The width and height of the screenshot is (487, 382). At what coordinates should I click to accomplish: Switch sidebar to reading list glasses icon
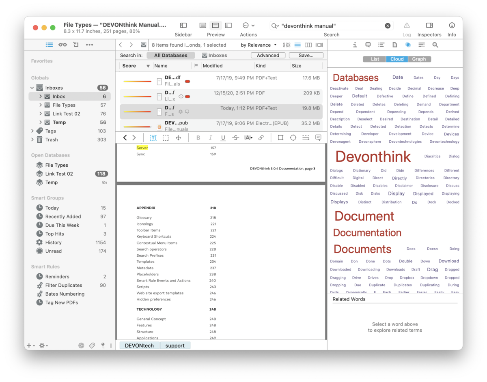[x=62, y=45]
